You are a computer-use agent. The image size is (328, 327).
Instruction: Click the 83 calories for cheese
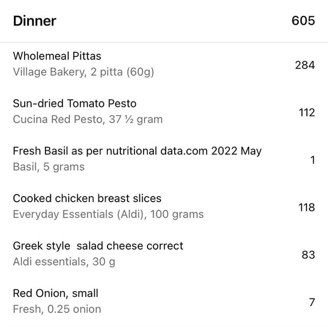click(x=308, y=255)
